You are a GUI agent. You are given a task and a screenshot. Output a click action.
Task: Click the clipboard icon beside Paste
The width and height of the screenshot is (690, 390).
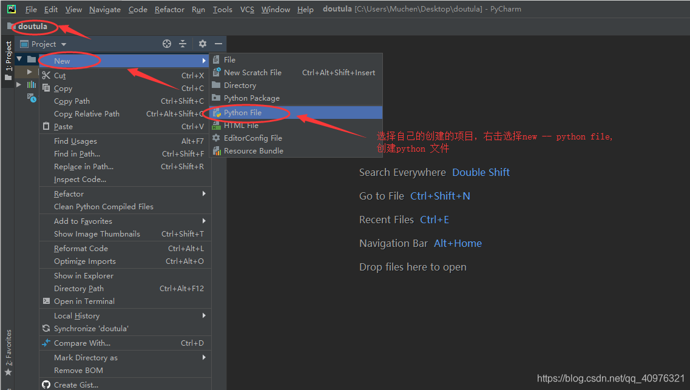(46, 126)
